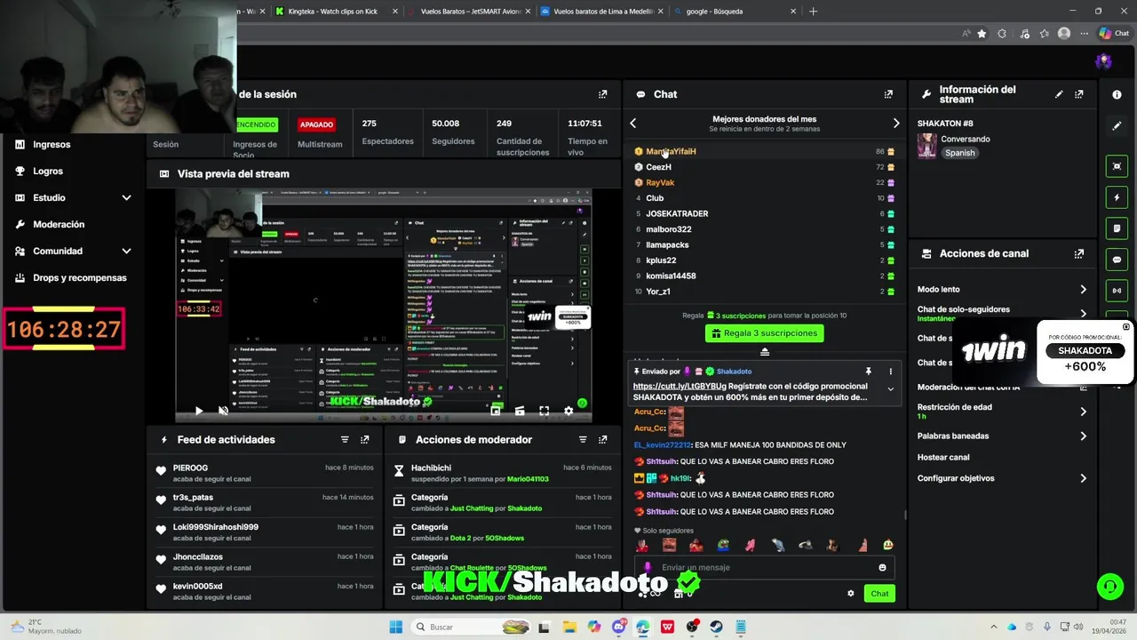Pop out the Chat panel
The image size is (1137, 640).
pyautogui.click(x=888, y=94)
